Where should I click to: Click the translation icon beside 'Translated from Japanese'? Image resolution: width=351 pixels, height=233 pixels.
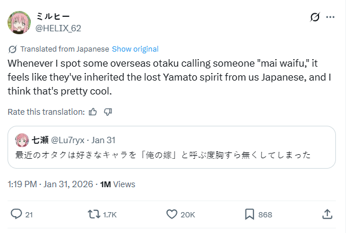tap(13, 49)
